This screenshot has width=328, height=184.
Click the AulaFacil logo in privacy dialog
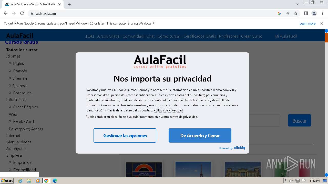coord(160,62)
